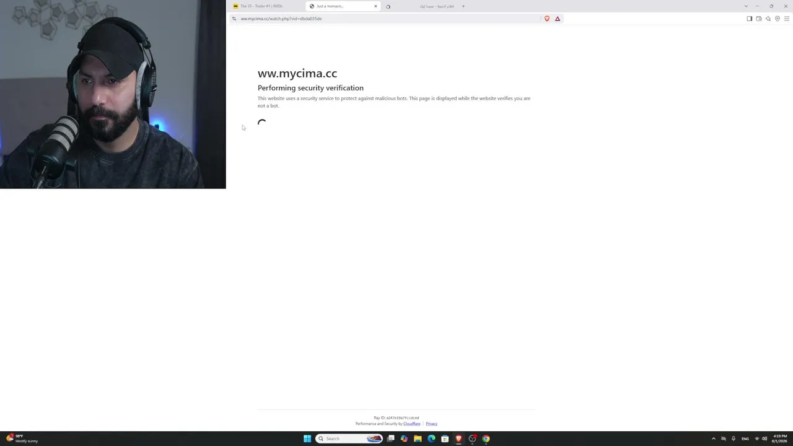This screenshot has height=446, width=793.
Task: Close the 'Just a moment...' tab
Action: pyautogui.click(x=375, y=6)
